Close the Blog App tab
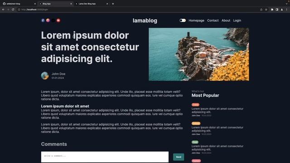290x163 pixels. pyautogui.click(x=71, y=4)
